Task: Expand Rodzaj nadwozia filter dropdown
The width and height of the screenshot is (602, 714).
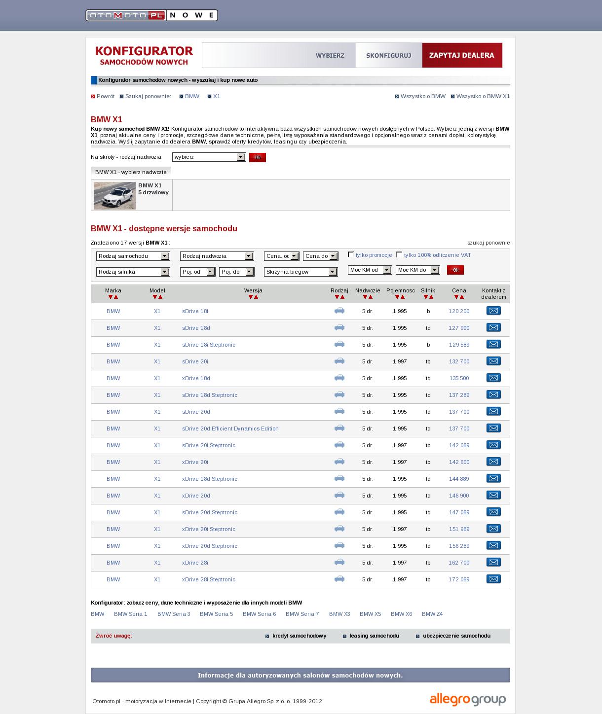Action: click(217, 256)
